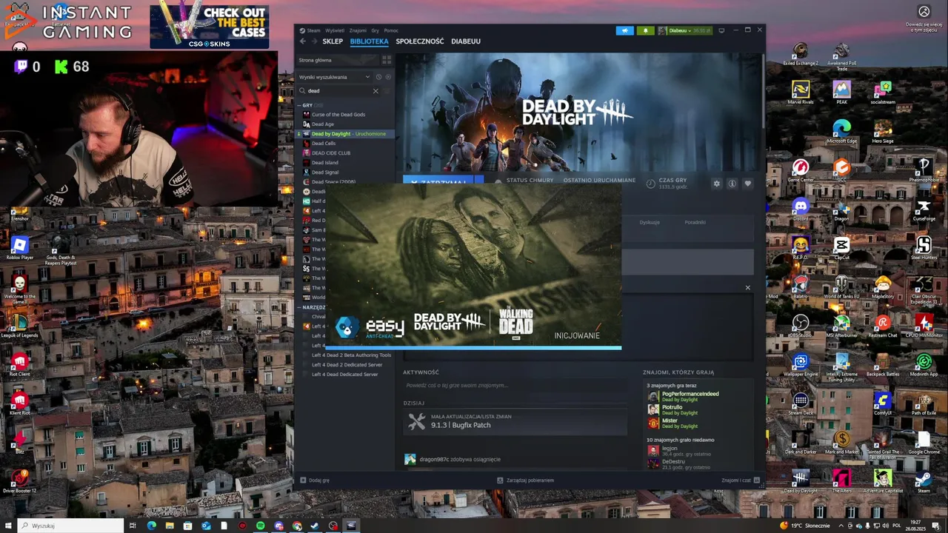Open the game info icon in Steam
Image resolution: width=948 pixels, height=533 pixels.
point(732,184)
